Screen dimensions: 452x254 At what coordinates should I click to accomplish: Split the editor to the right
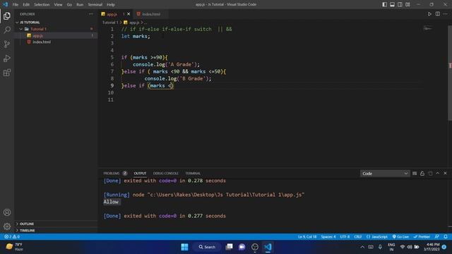(438, 14)
